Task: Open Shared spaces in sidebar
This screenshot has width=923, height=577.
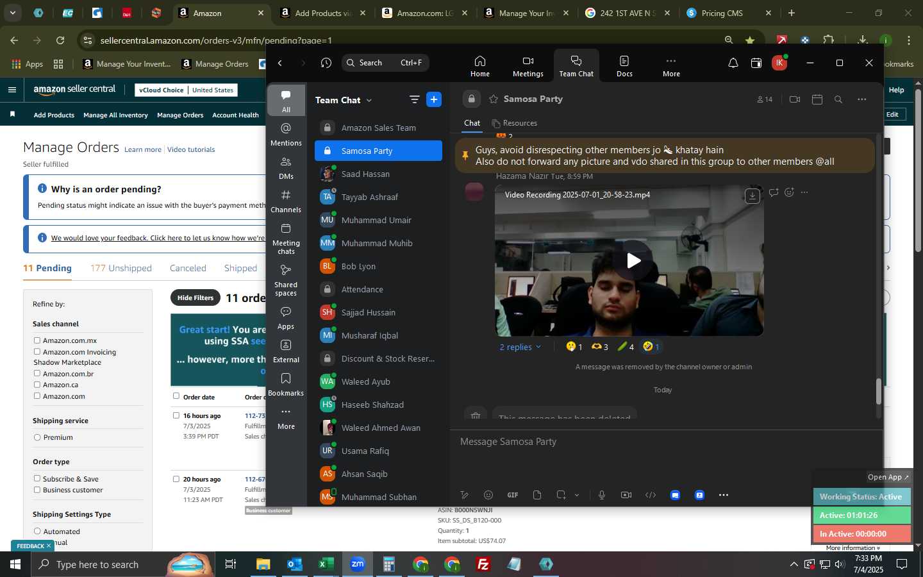Action: click(286, 280)
